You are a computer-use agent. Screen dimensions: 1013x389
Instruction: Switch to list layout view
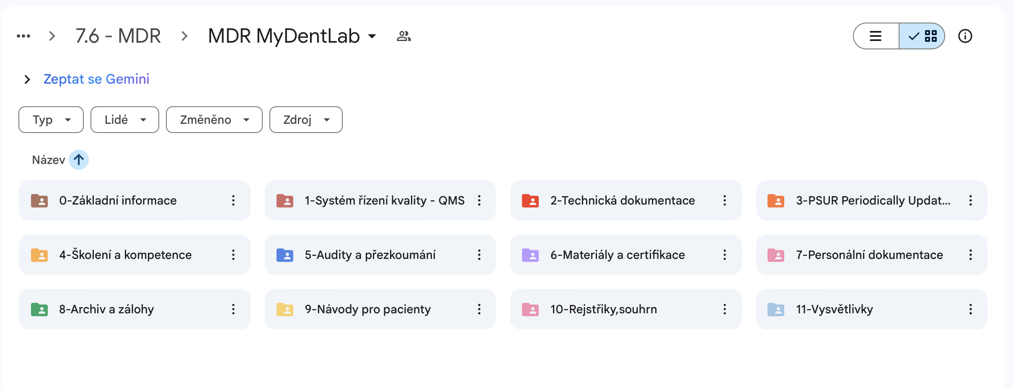click(876, 36)
